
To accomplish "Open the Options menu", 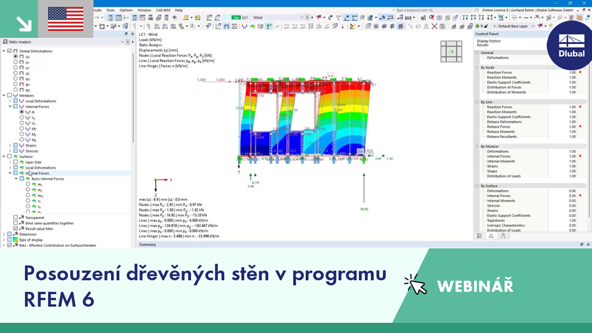I will [x=125, y=10].
